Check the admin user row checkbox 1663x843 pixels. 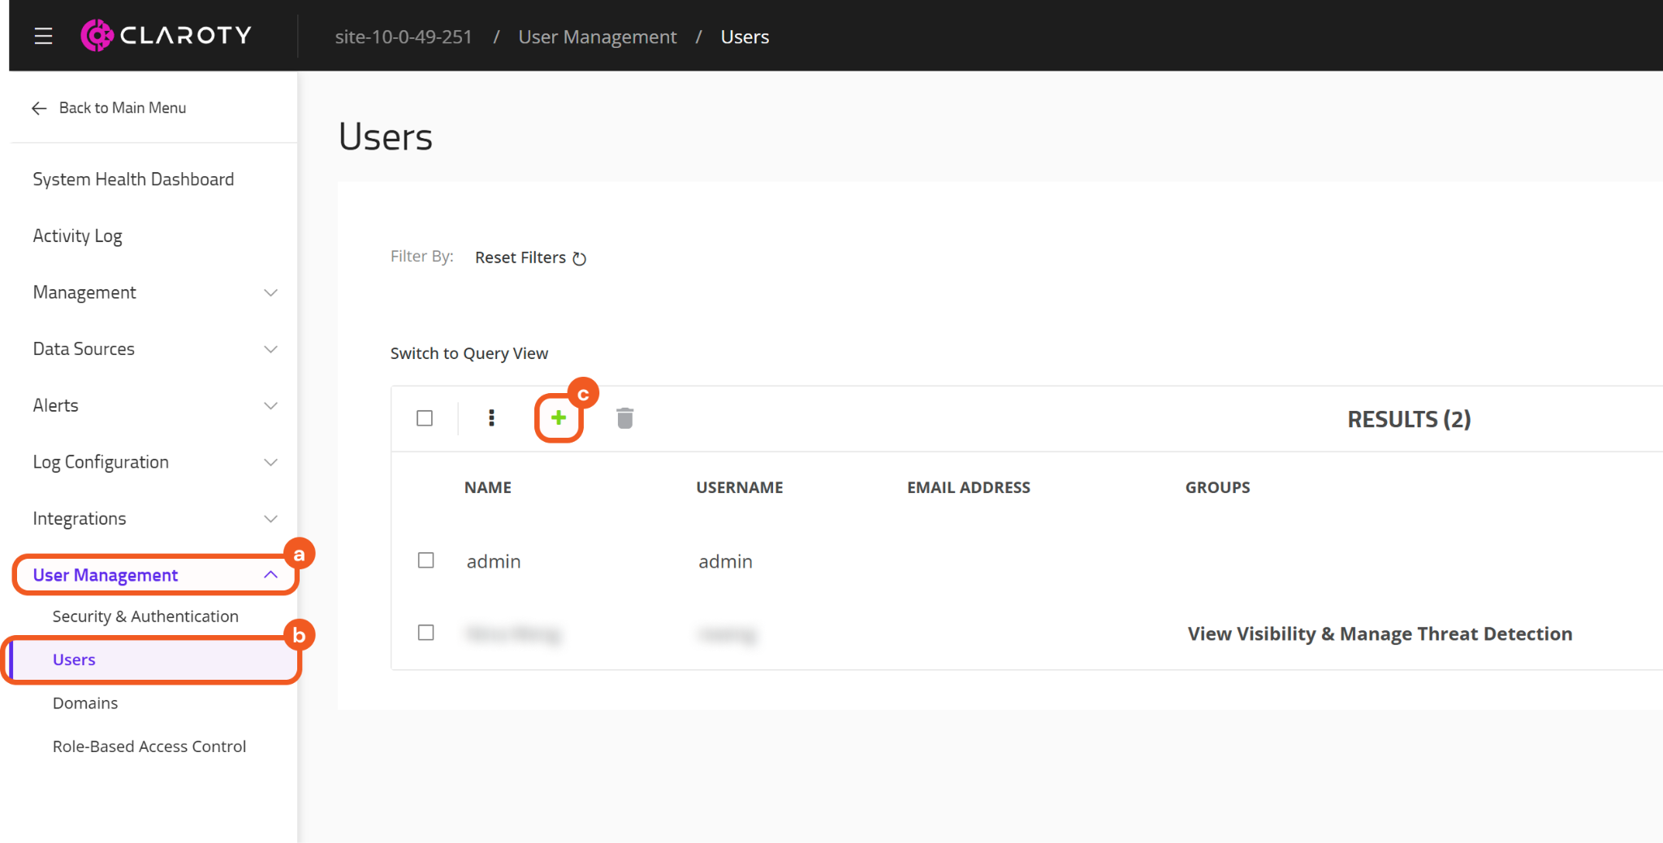(425, 561)
